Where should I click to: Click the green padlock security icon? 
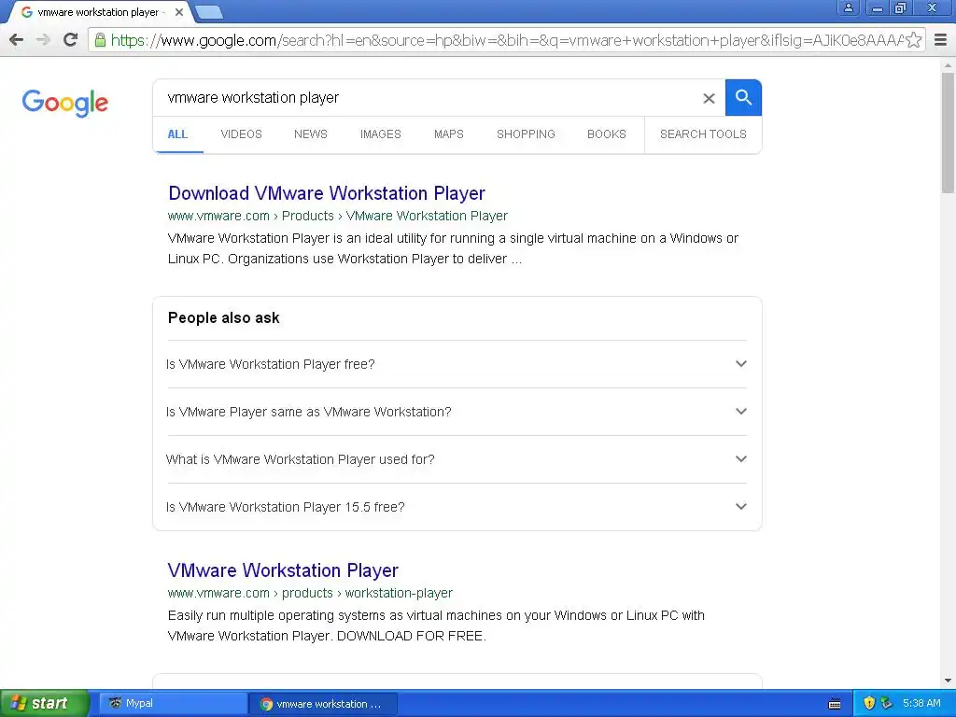[x=100, y=40]
